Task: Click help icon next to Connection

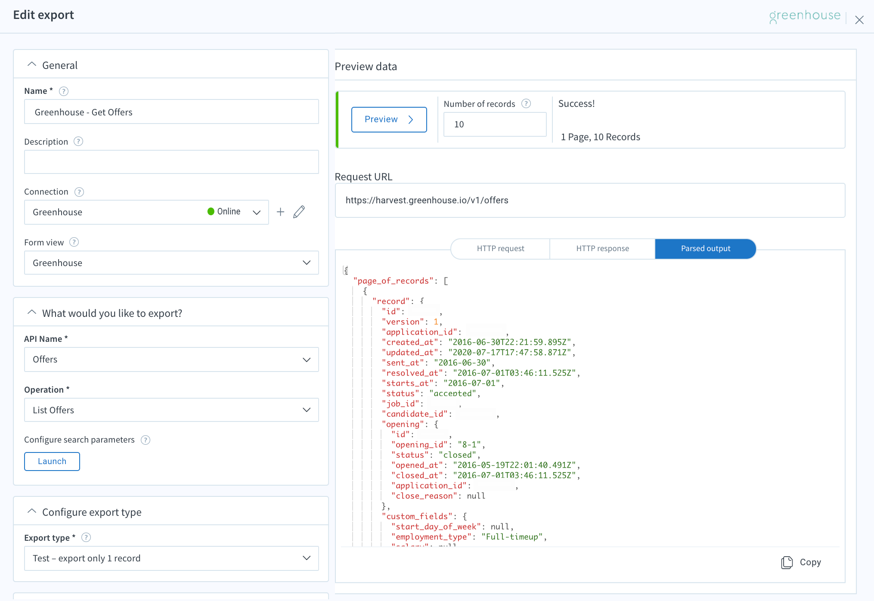Action: pyautogui.click(x=79, y=192)
